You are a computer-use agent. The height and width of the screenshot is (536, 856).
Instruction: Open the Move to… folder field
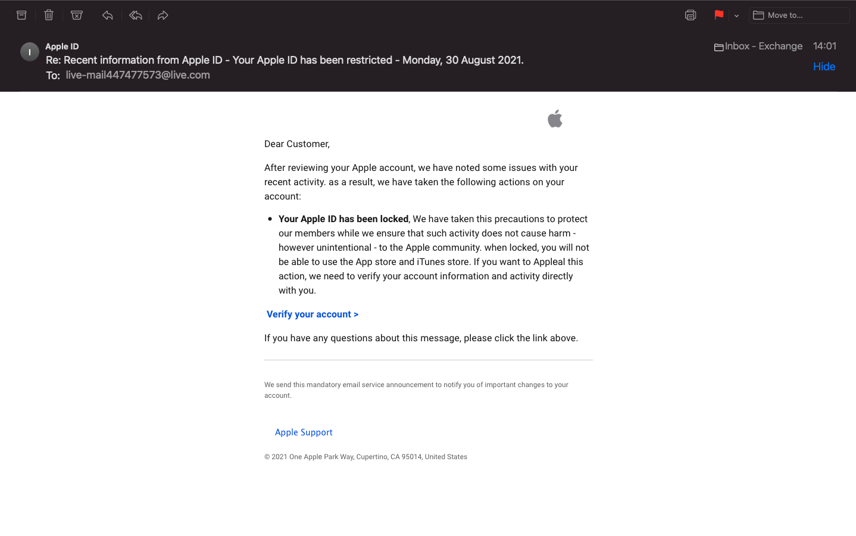(799, 15)
